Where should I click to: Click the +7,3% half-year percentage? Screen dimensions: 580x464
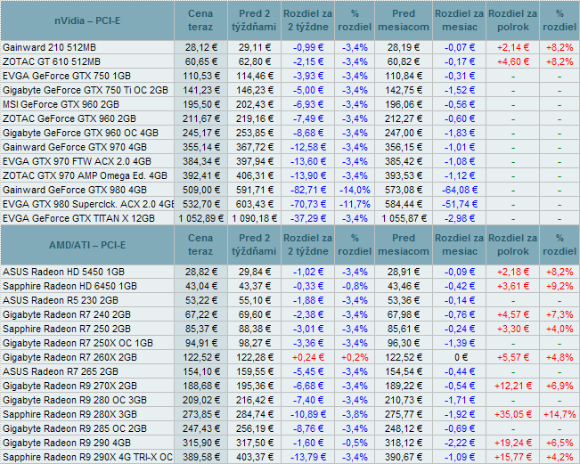pyautogui.click(x=560, y=314)
